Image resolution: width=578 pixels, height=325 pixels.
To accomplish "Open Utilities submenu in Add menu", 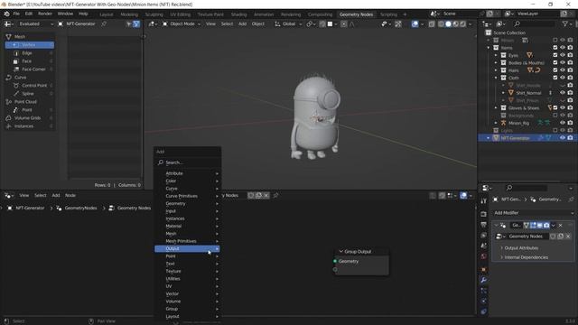I will [x=187, y=279].
